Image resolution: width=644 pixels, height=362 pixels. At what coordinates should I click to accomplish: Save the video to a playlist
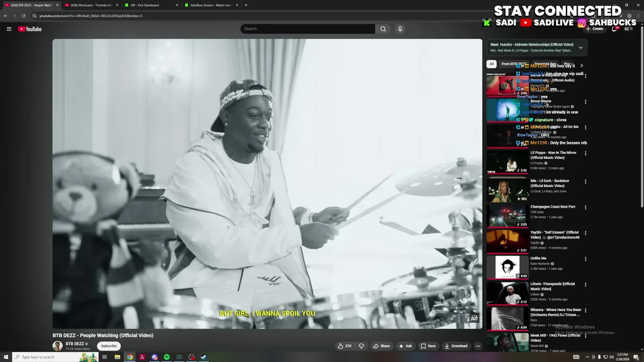coord(428,346)
